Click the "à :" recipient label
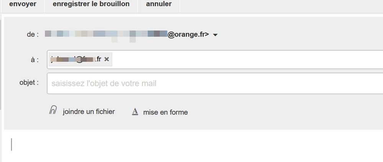The width and height of the screenshot is (383, 162). (35, 60)
